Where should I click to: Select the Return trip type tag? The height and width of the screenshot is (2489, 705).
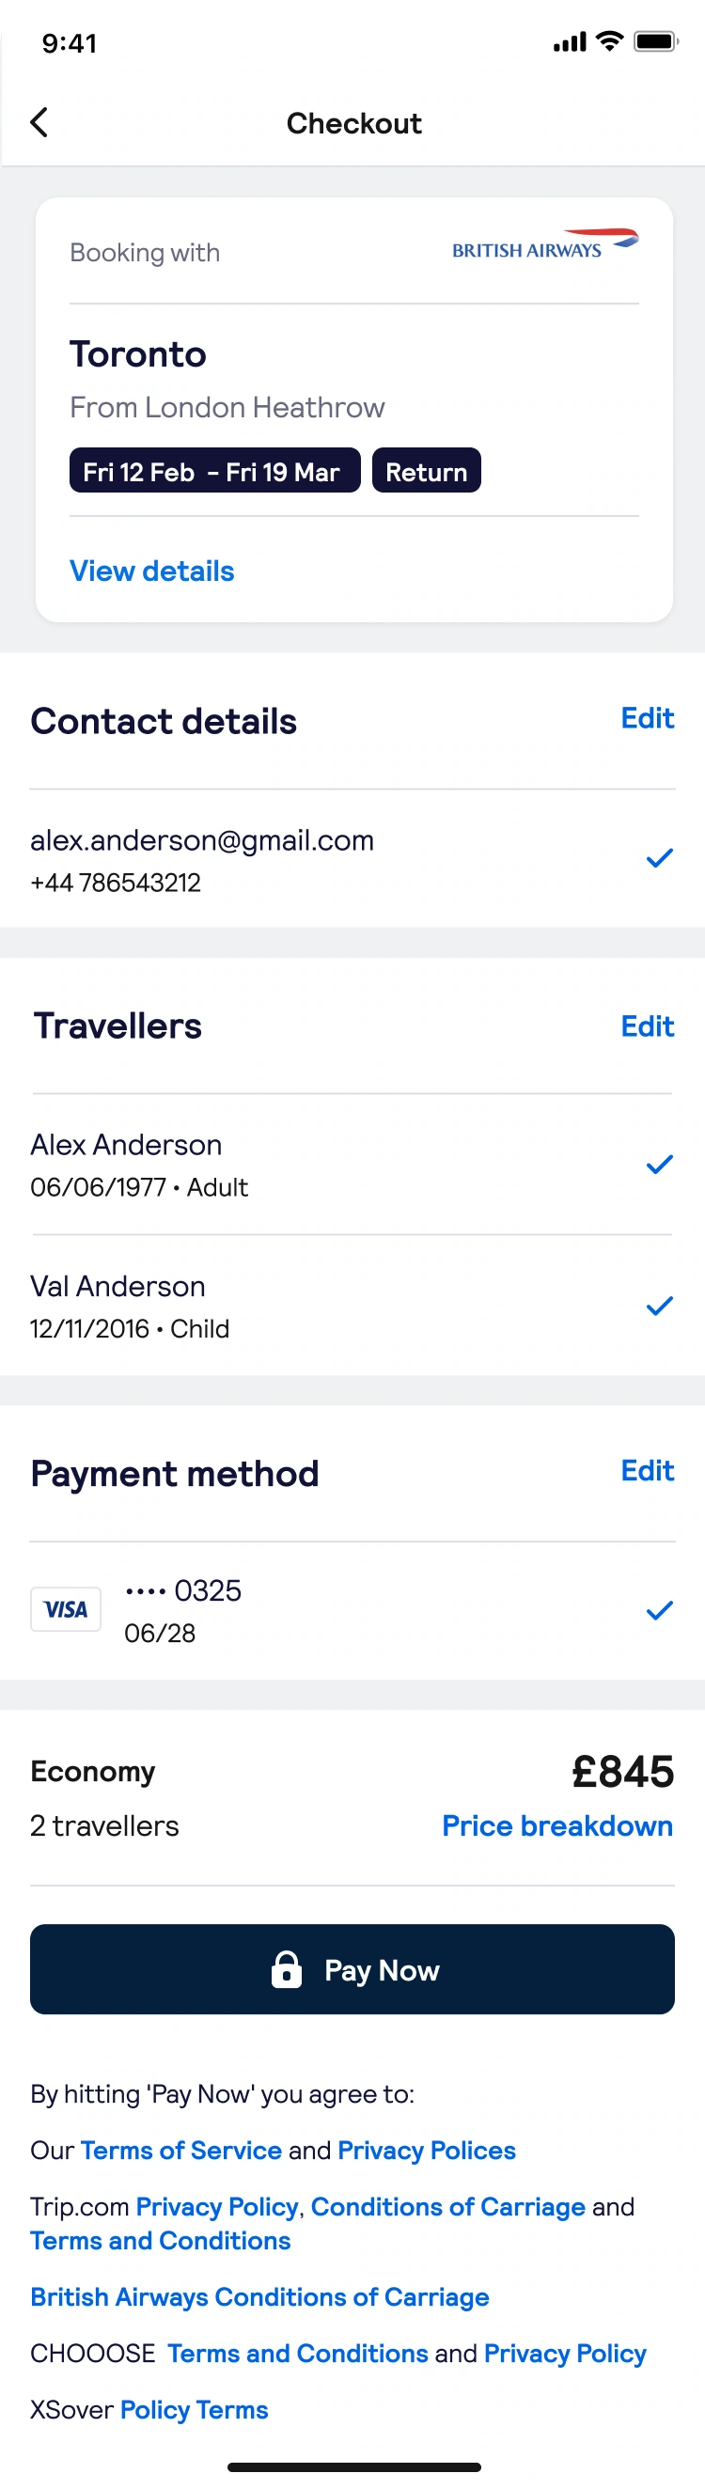pos(426,471)
